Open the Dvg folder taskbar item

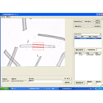click(x=19, y=89)
